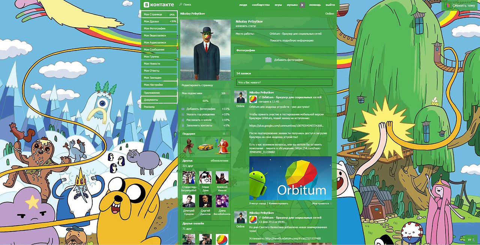Screen dimensions: 480x245
Task: Click Редактировать страницу under the photo
Action: (x=197, y=85)
